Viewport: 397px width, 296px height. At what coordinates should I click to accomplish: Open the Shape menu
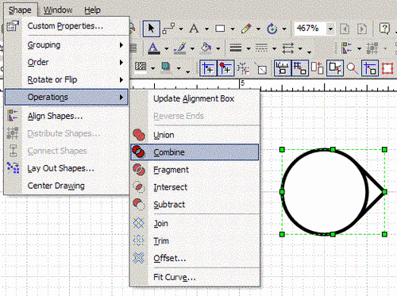(20, 10)
